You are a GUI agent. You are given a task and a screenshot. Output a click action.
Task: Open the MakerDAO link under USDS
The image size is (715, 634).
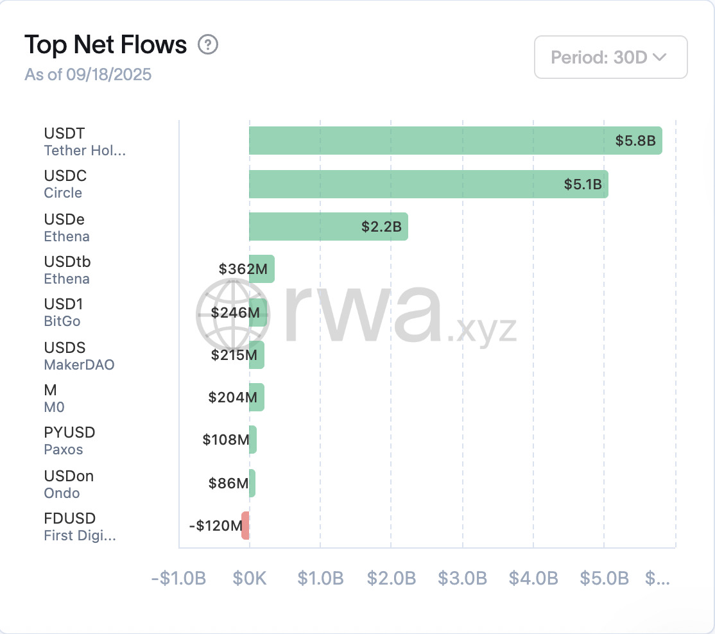pos(79,364)
